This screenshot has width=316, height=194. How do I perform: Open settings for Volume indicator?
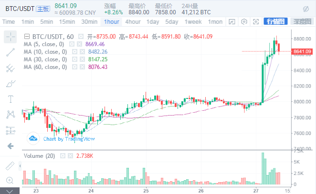coord(63,156)
